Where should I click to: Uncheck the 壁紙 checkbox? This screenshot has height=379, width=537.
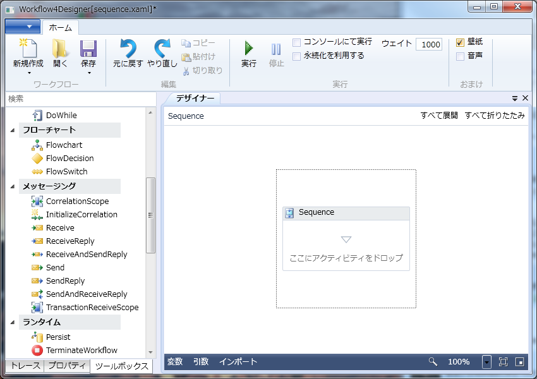461,42
